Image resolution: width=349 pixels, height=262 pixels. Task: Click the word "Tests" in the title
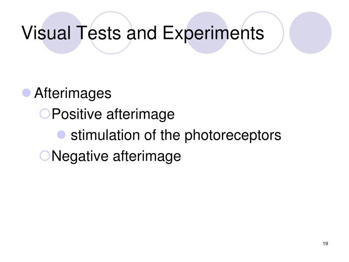point(94,33)
